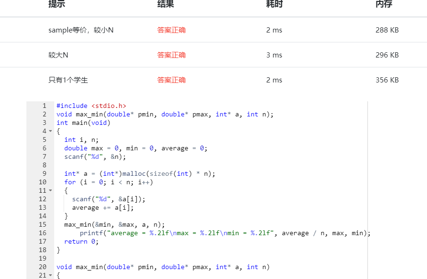Click max_min prototype on line 2
This screenshot has width=427, height=279.
[165, 115]
